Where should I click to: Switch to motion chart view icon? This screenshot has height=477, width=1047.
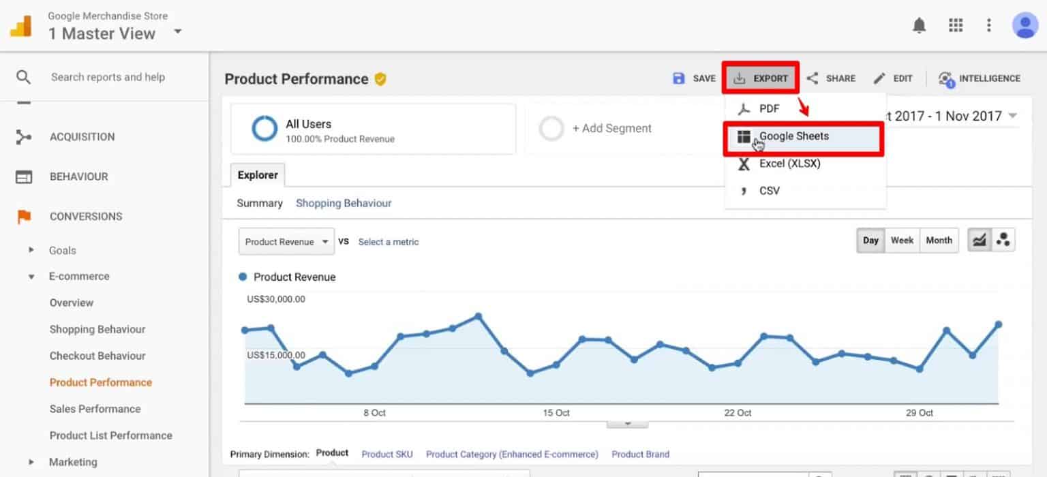pyautogui.click(x=1003, y=241)
